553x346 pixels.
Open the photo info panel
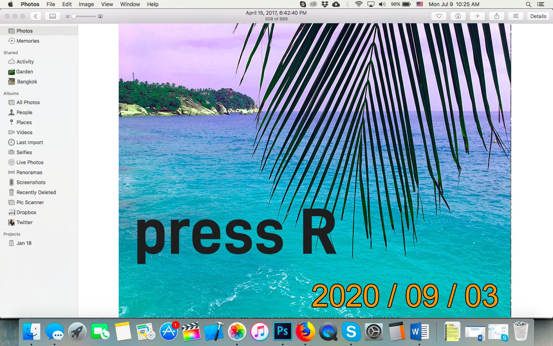pyautogui.click(x=458, y=16)
